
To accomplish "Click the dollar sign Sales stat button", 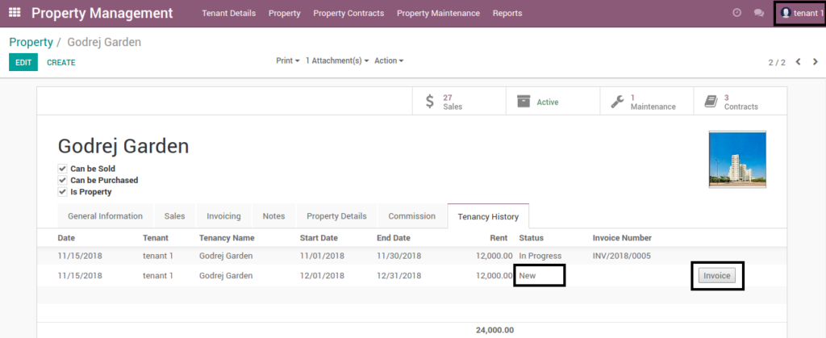I will pyautogui.click(x=458, y=101).
